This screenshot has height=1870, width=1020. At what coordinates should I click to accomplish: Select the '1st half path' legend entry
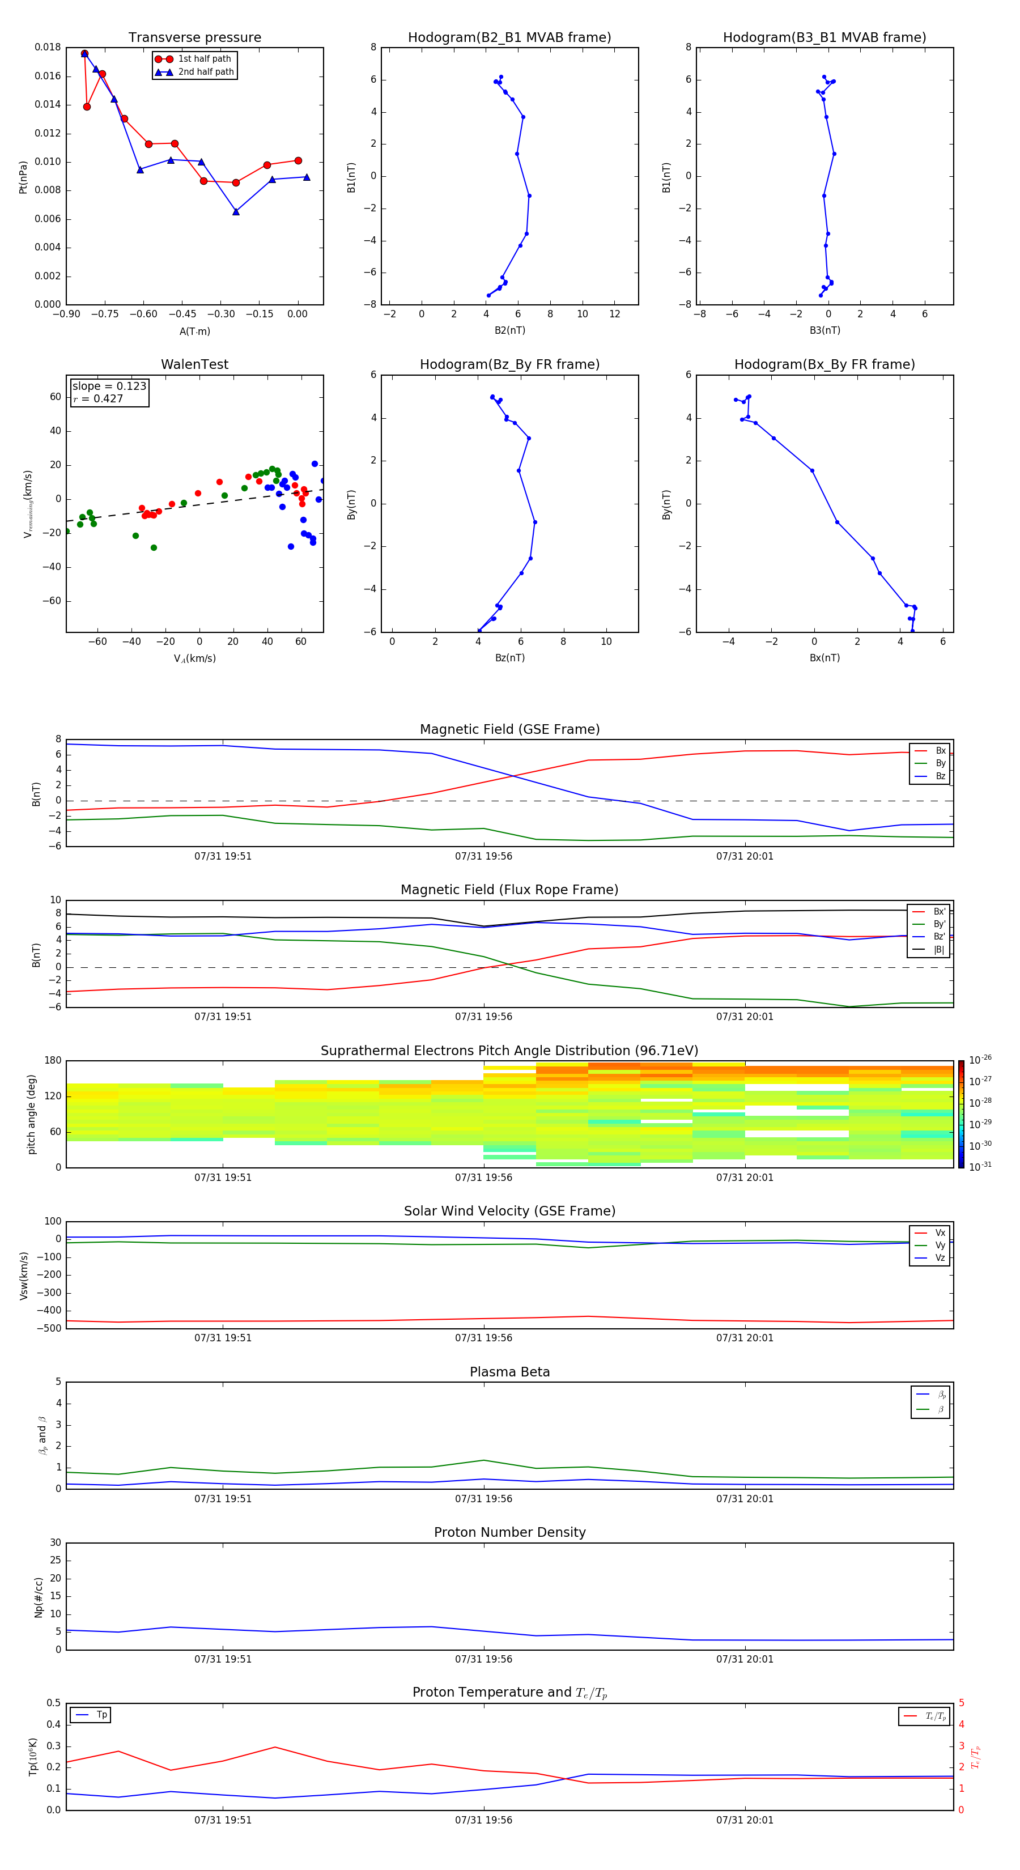(x=194, y=59)
